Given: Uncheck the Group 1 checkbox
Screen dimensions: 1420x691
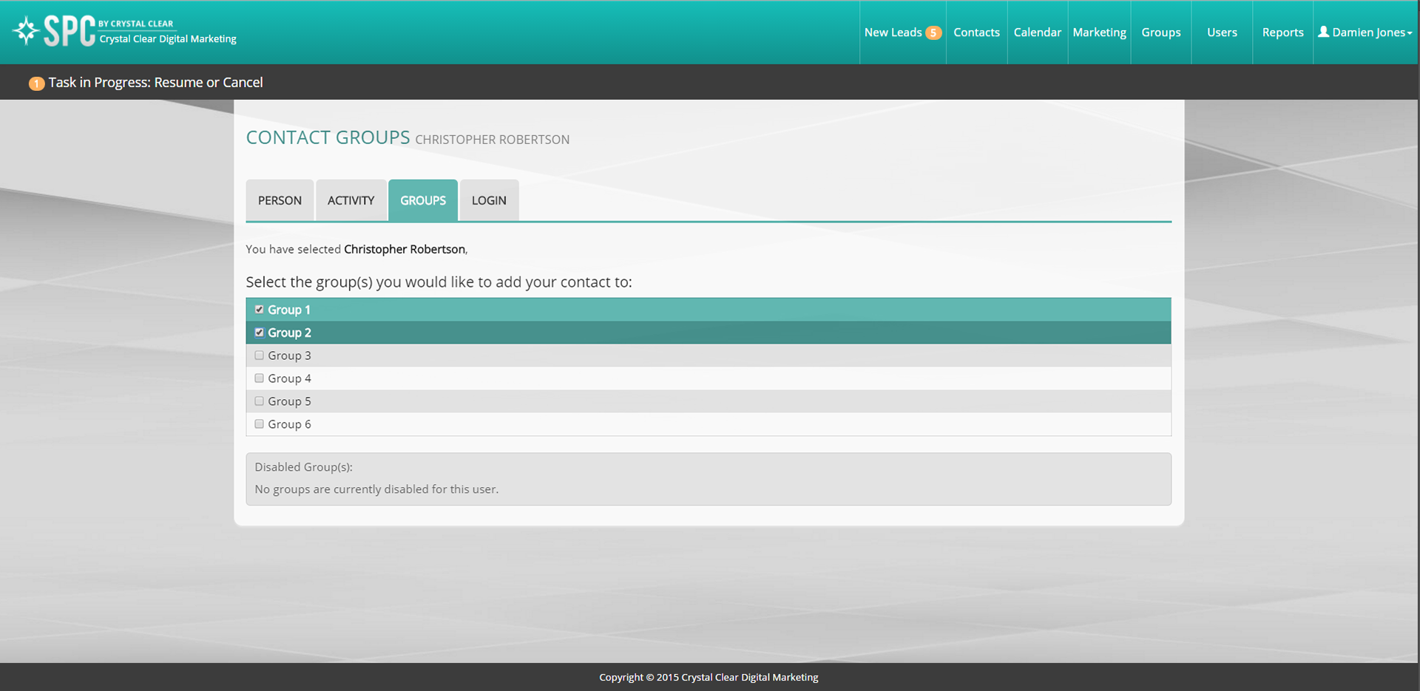Looking at the screenshot, I should pos(259,310).
